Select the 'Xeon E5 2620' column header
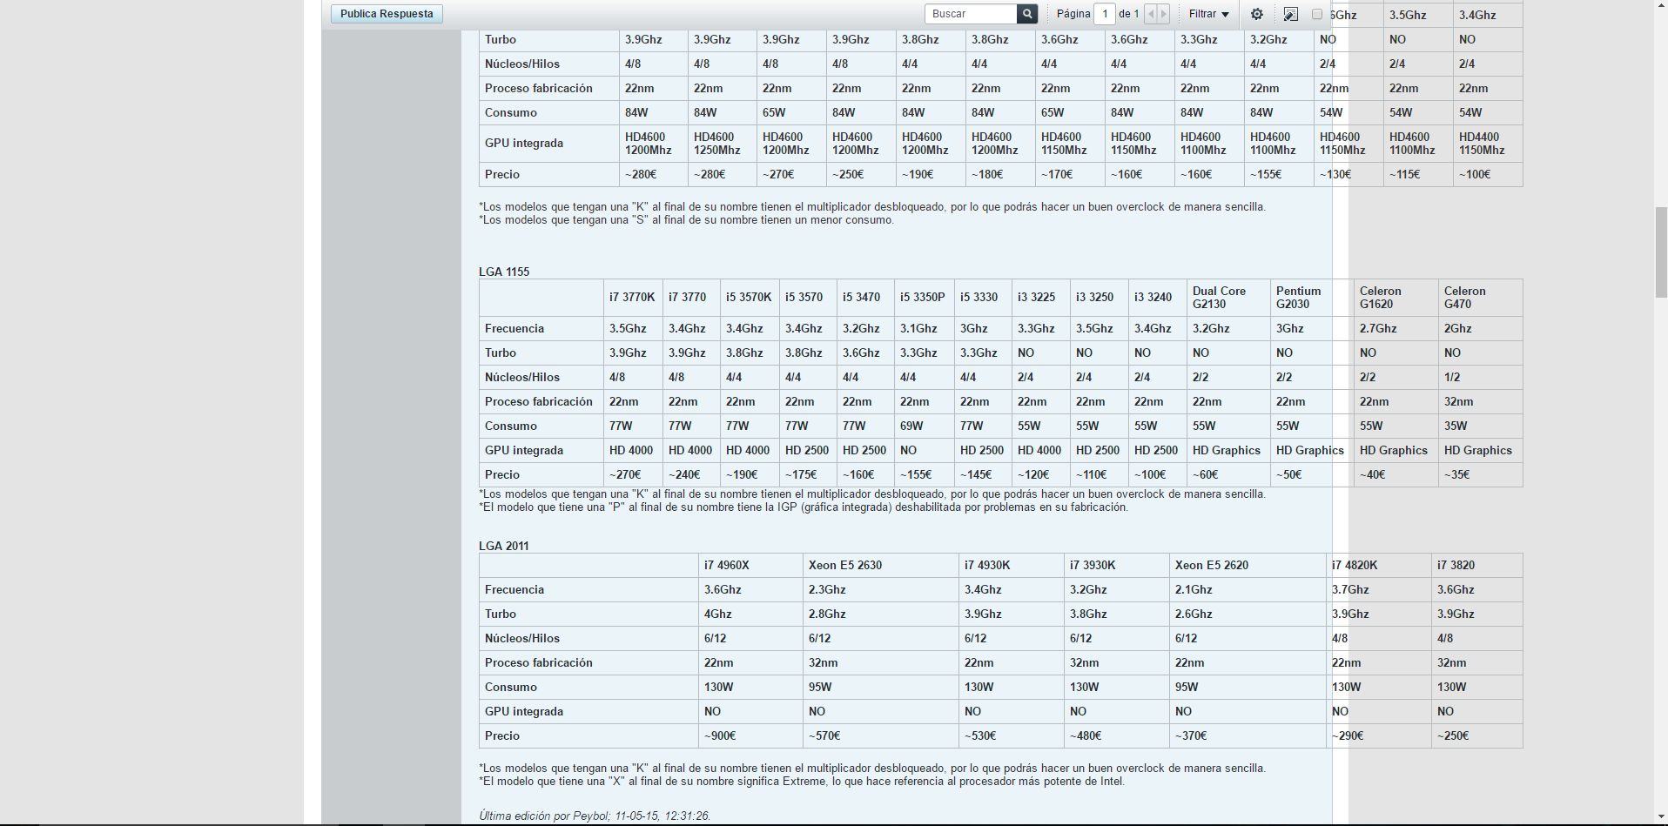1668x826 pixels. click(x=1248, y=566)
